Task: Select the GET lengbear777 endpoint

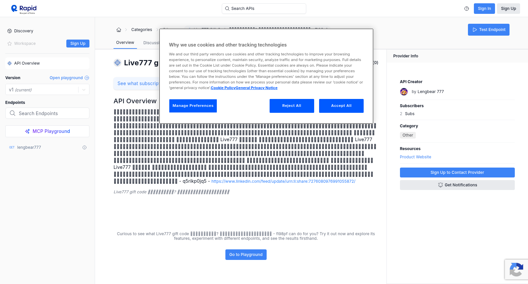Action: [x=47, y=147]
